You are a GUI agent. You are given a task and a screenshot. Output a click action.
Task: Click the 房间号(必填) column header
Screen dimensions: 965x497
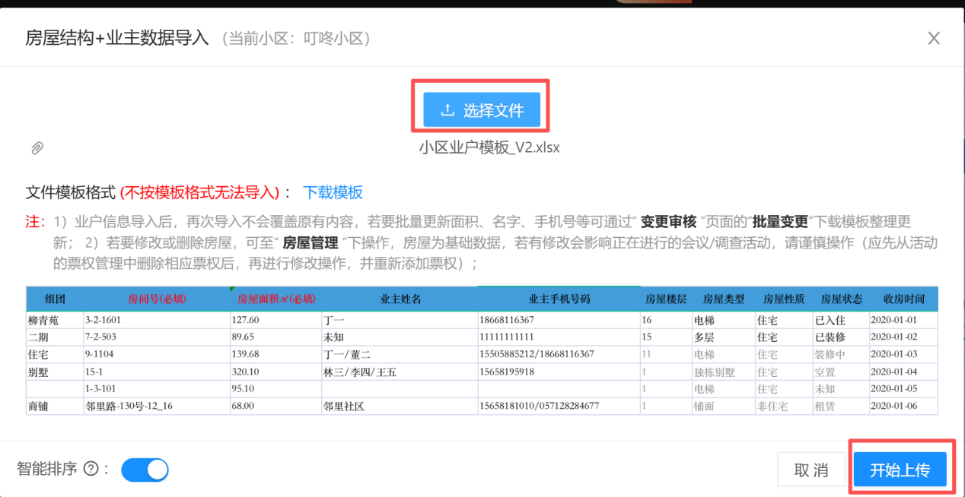pos(157,299)
